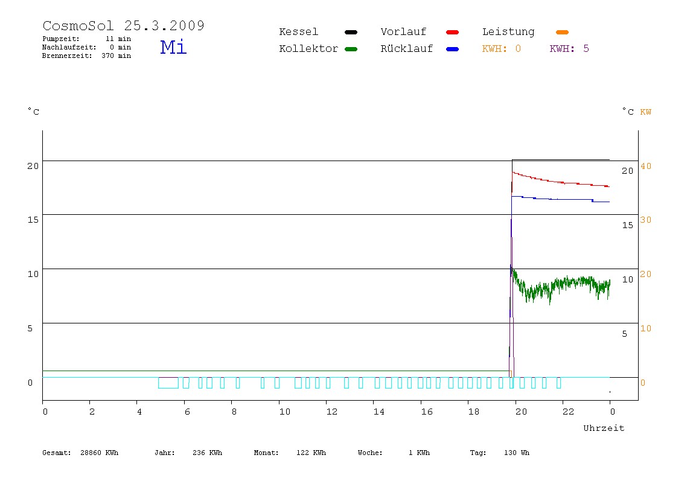Click the Uhrzeit axis label
The width and height of the screenshot is (693, 490).
tap(604, 428)
